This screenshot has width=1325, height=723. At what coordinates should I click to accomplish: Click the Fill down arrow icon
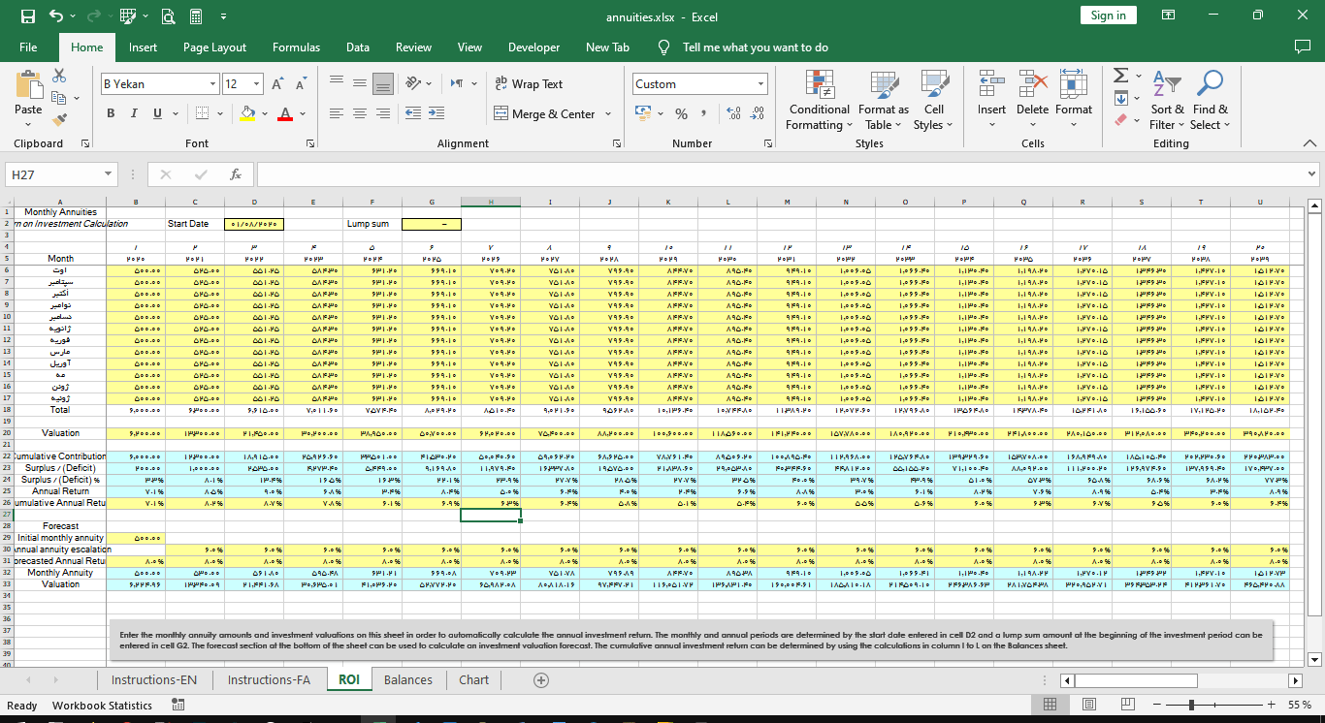click(x=1121, y=98)
